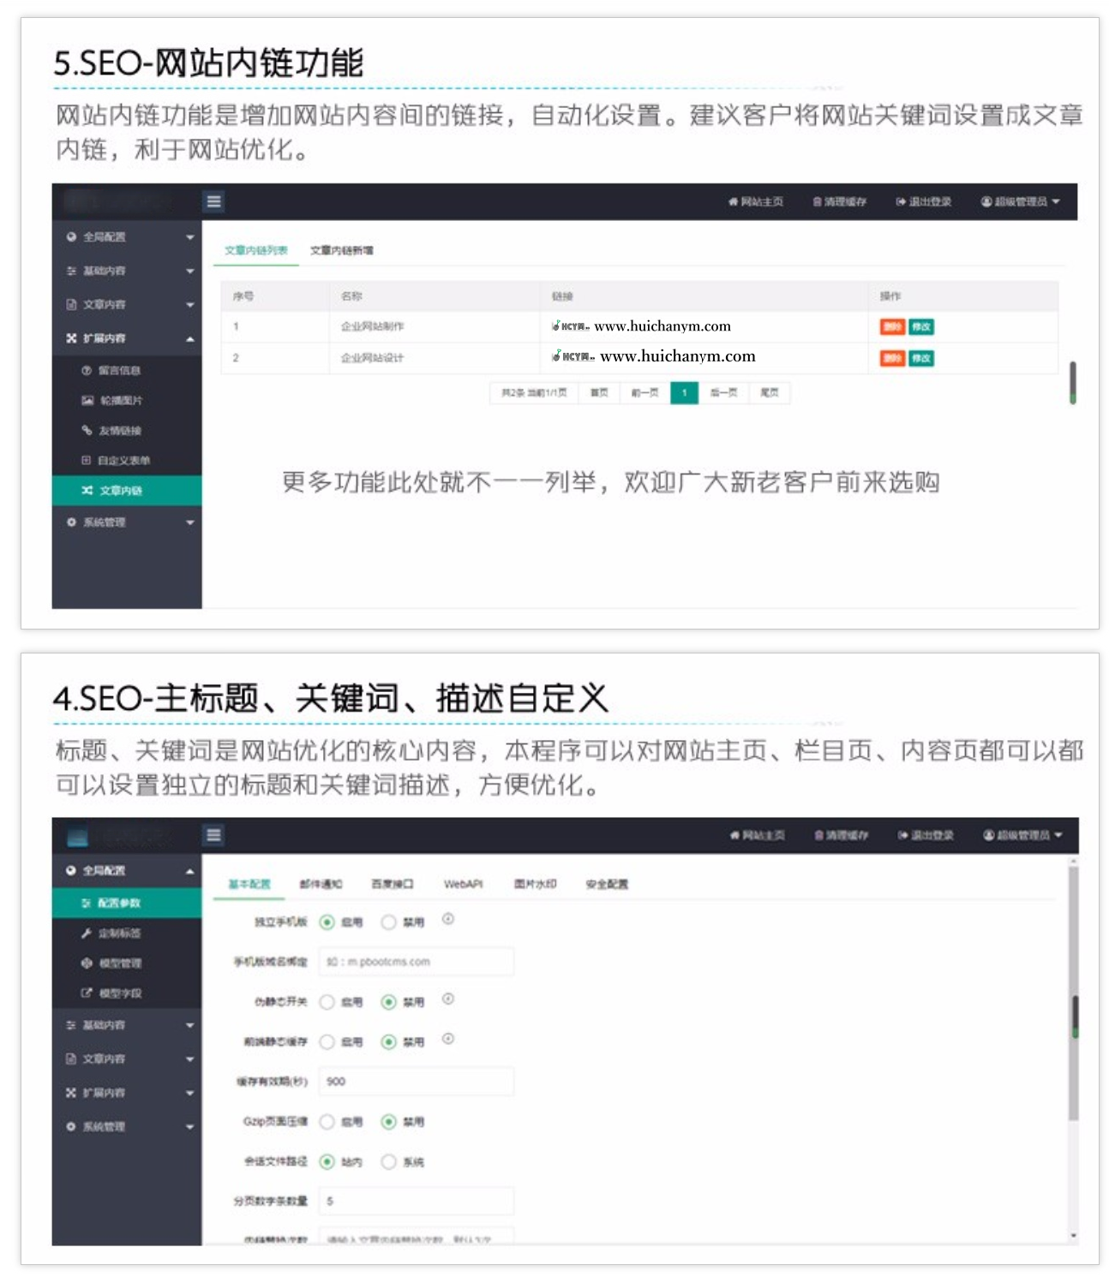The width and height of the screenshot is (1109, 1277).
Task: Open the 超级管理员 account dropdown
Action: pos(1020,202)
